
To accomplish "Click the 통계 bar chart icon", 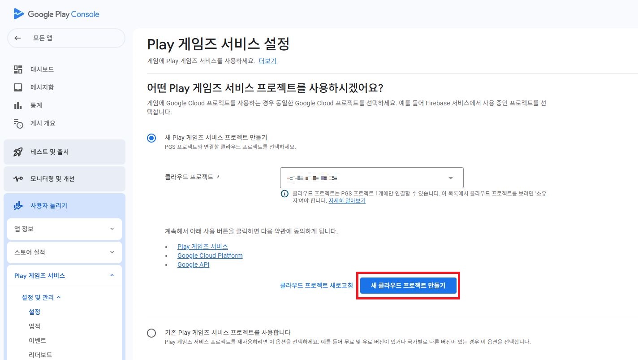I will coord(18,105).
